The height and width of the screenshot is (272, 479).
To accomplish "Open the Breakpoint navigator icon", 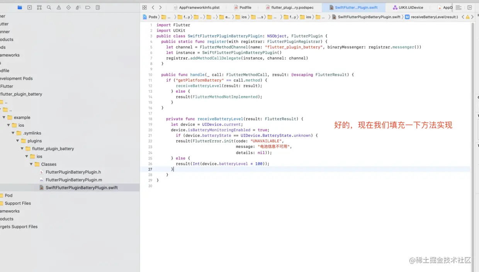I will tap(88, 7).
